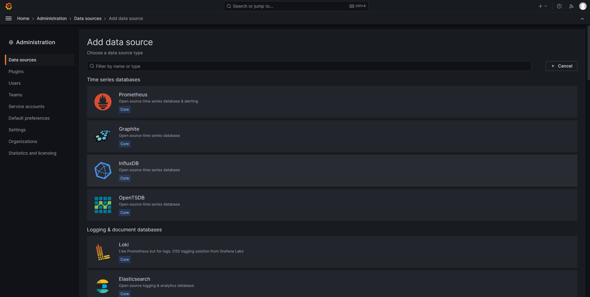Click the InfluxDB logo icon

coord(103,171)
